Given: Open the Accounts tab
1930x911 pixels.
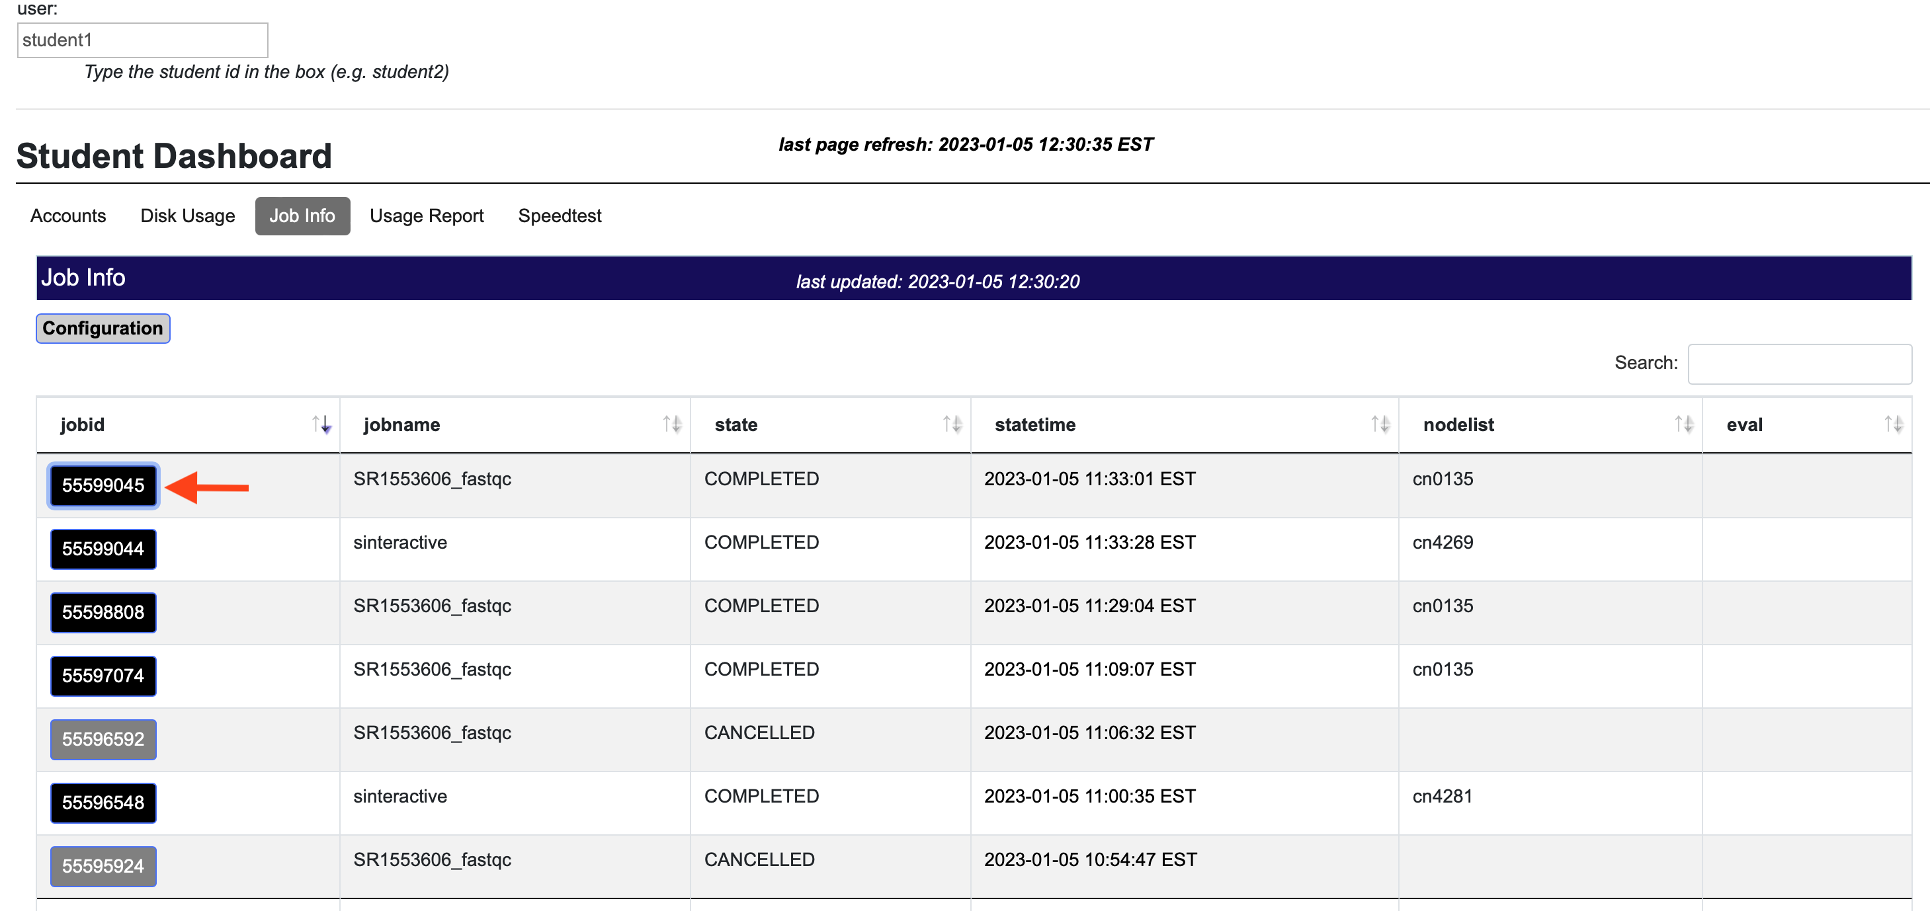Looking at the screenshot, I should (68, 216).
